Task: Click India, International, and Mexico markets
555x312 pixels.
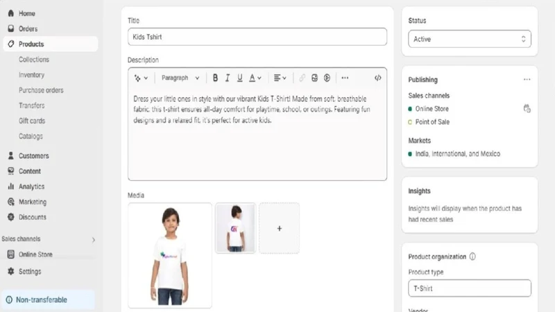Action: 458,154
